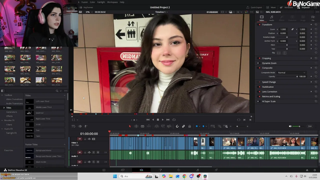
Task: Expand the Toolbox tree category
Action: 2,95
